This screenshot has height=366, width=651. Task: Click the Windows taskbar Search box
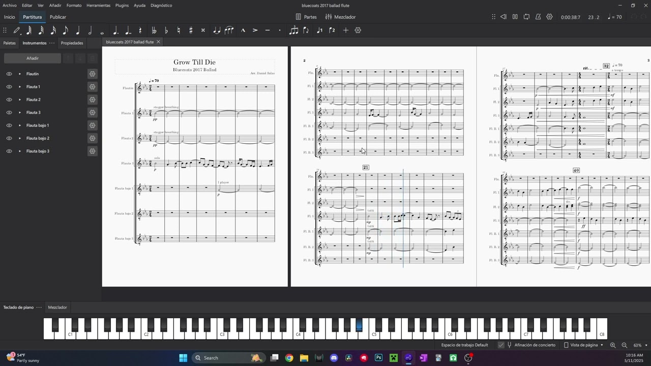[x=227, y=358]
